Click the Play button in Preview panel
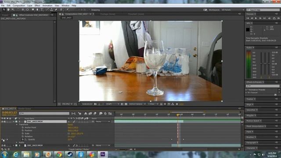281x158 pixels. tap(256, 18)
